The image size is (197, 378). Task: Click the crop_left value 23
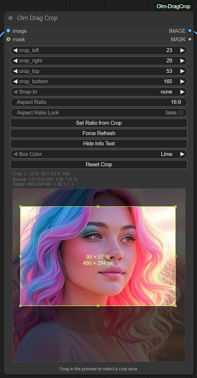click(169, 50)
